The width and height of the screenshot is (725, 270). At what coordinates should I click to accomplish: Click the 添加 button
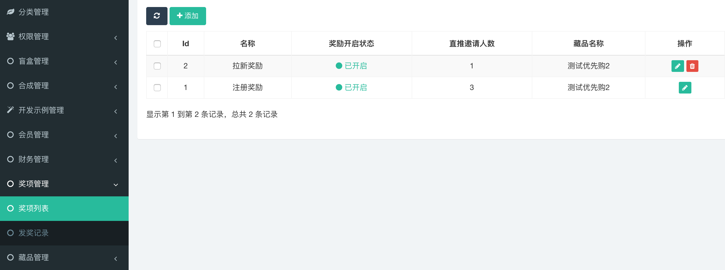tap(188, 16)
